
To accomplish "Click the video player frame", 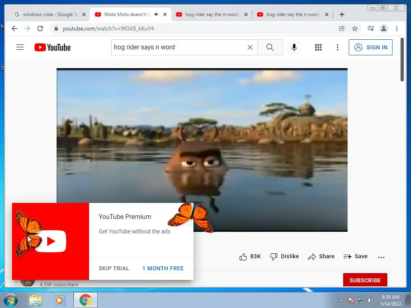I will click(202, 150).
